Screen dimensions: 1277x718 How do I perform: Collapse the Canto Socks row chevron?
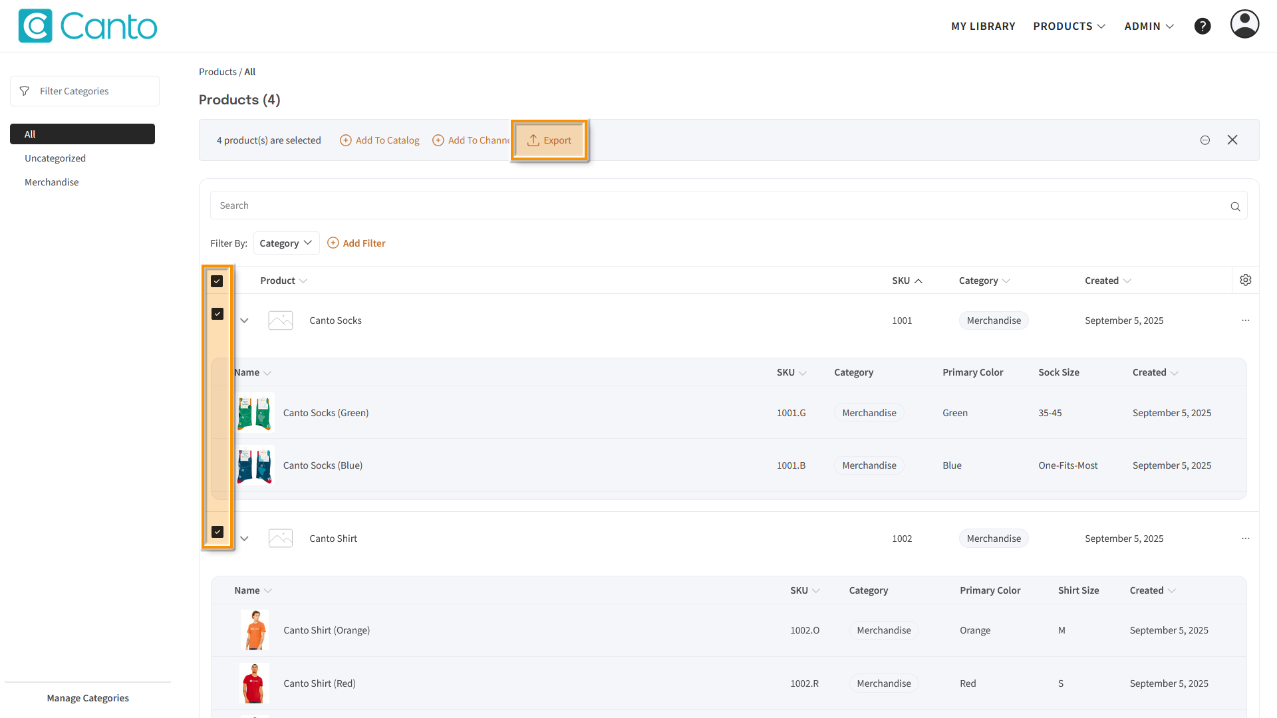coord(244,320)
